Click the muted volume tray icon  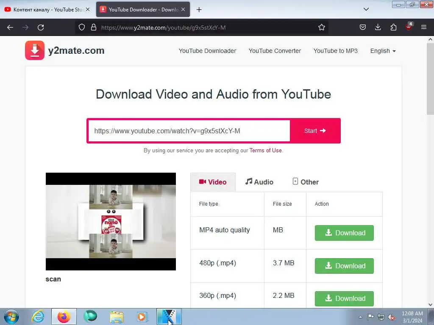392,317
